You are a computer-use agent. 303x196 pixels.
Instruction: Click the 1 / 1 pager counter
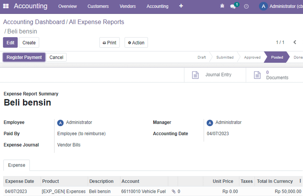point(280,42)
